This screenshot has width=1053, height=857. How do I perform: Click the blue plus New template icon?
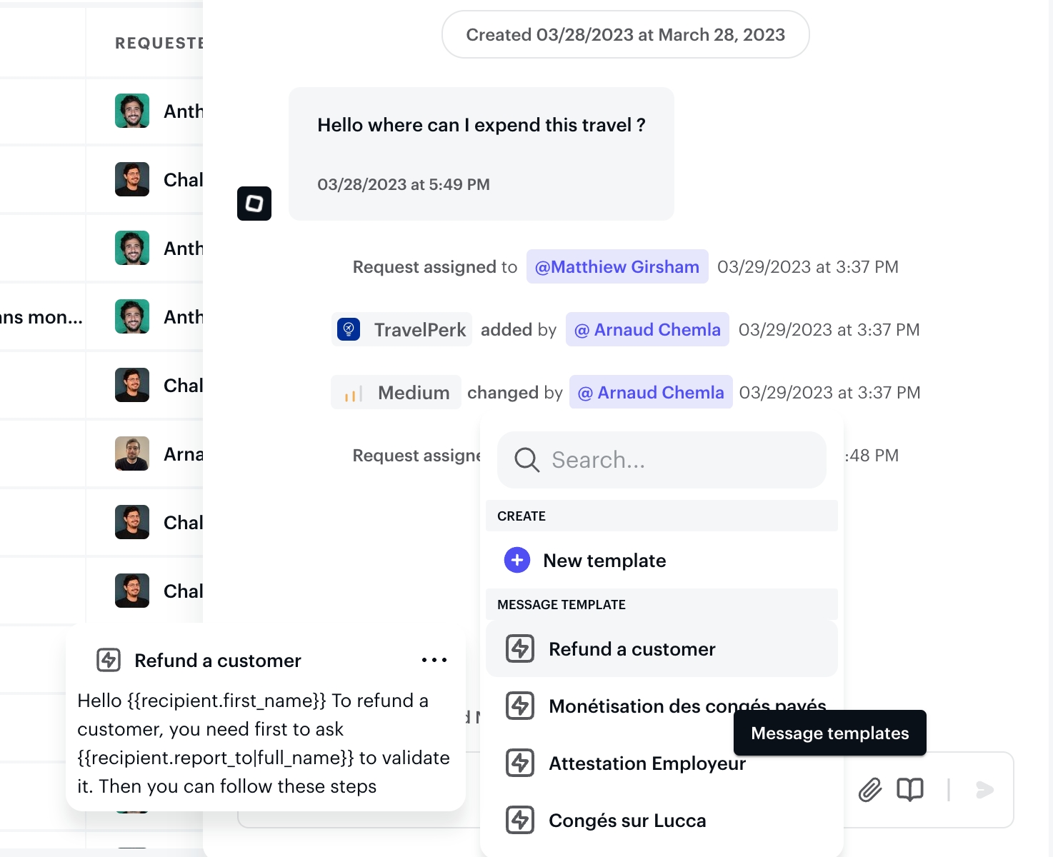coord(517,560)
